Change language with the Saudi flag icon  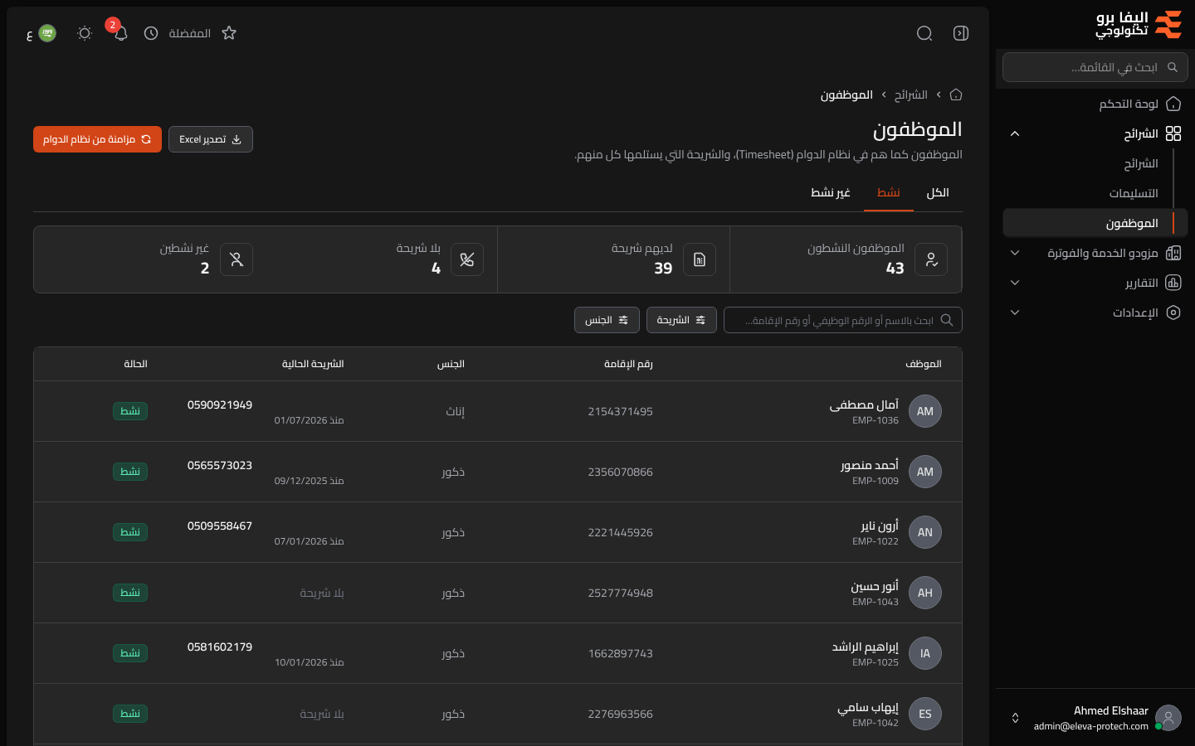pyautogui.click(x=47, y=33)
